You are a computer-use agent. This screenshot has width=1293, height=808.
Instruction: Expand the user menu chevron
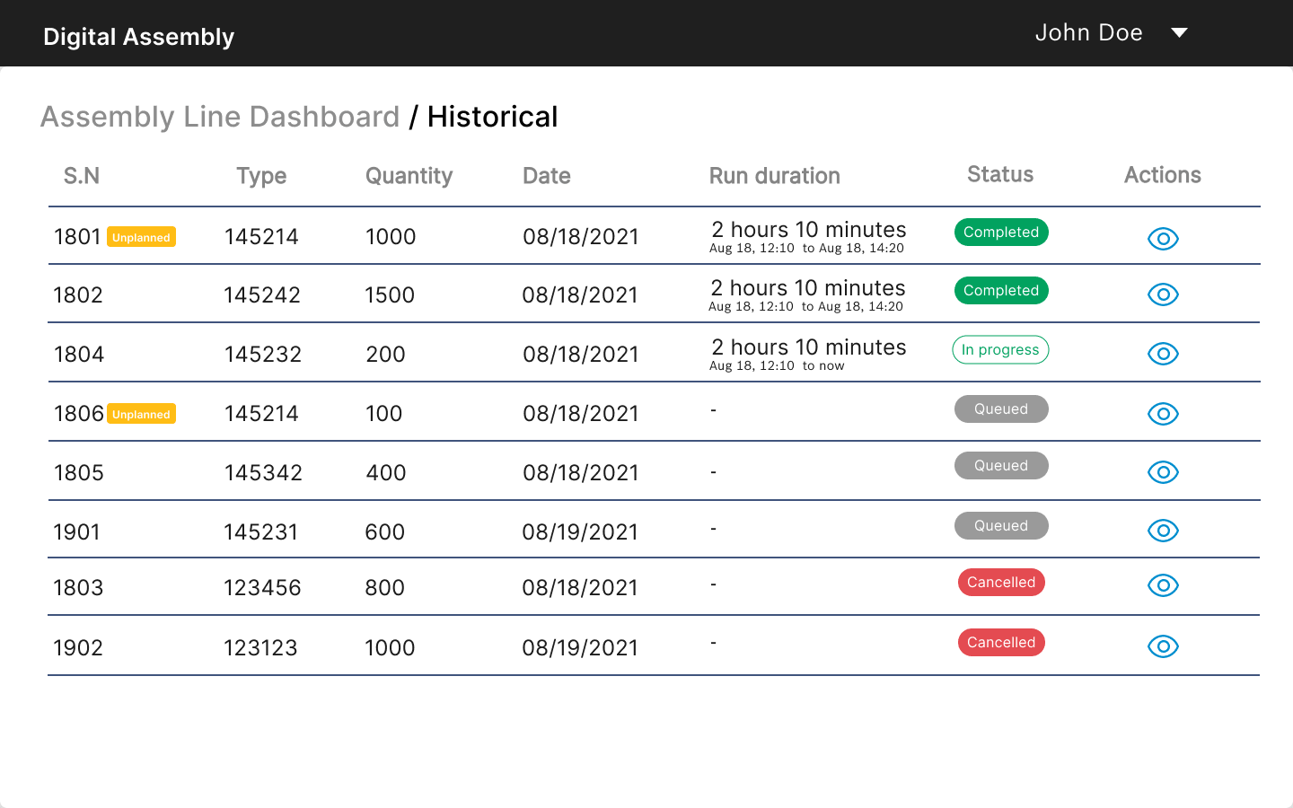tap(1178, 32)
